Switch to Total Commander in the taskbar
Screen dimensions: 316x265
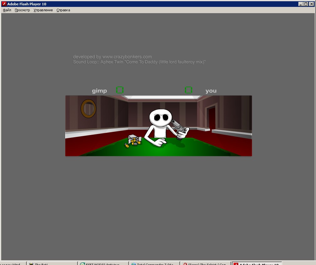(x=155, y=263)
